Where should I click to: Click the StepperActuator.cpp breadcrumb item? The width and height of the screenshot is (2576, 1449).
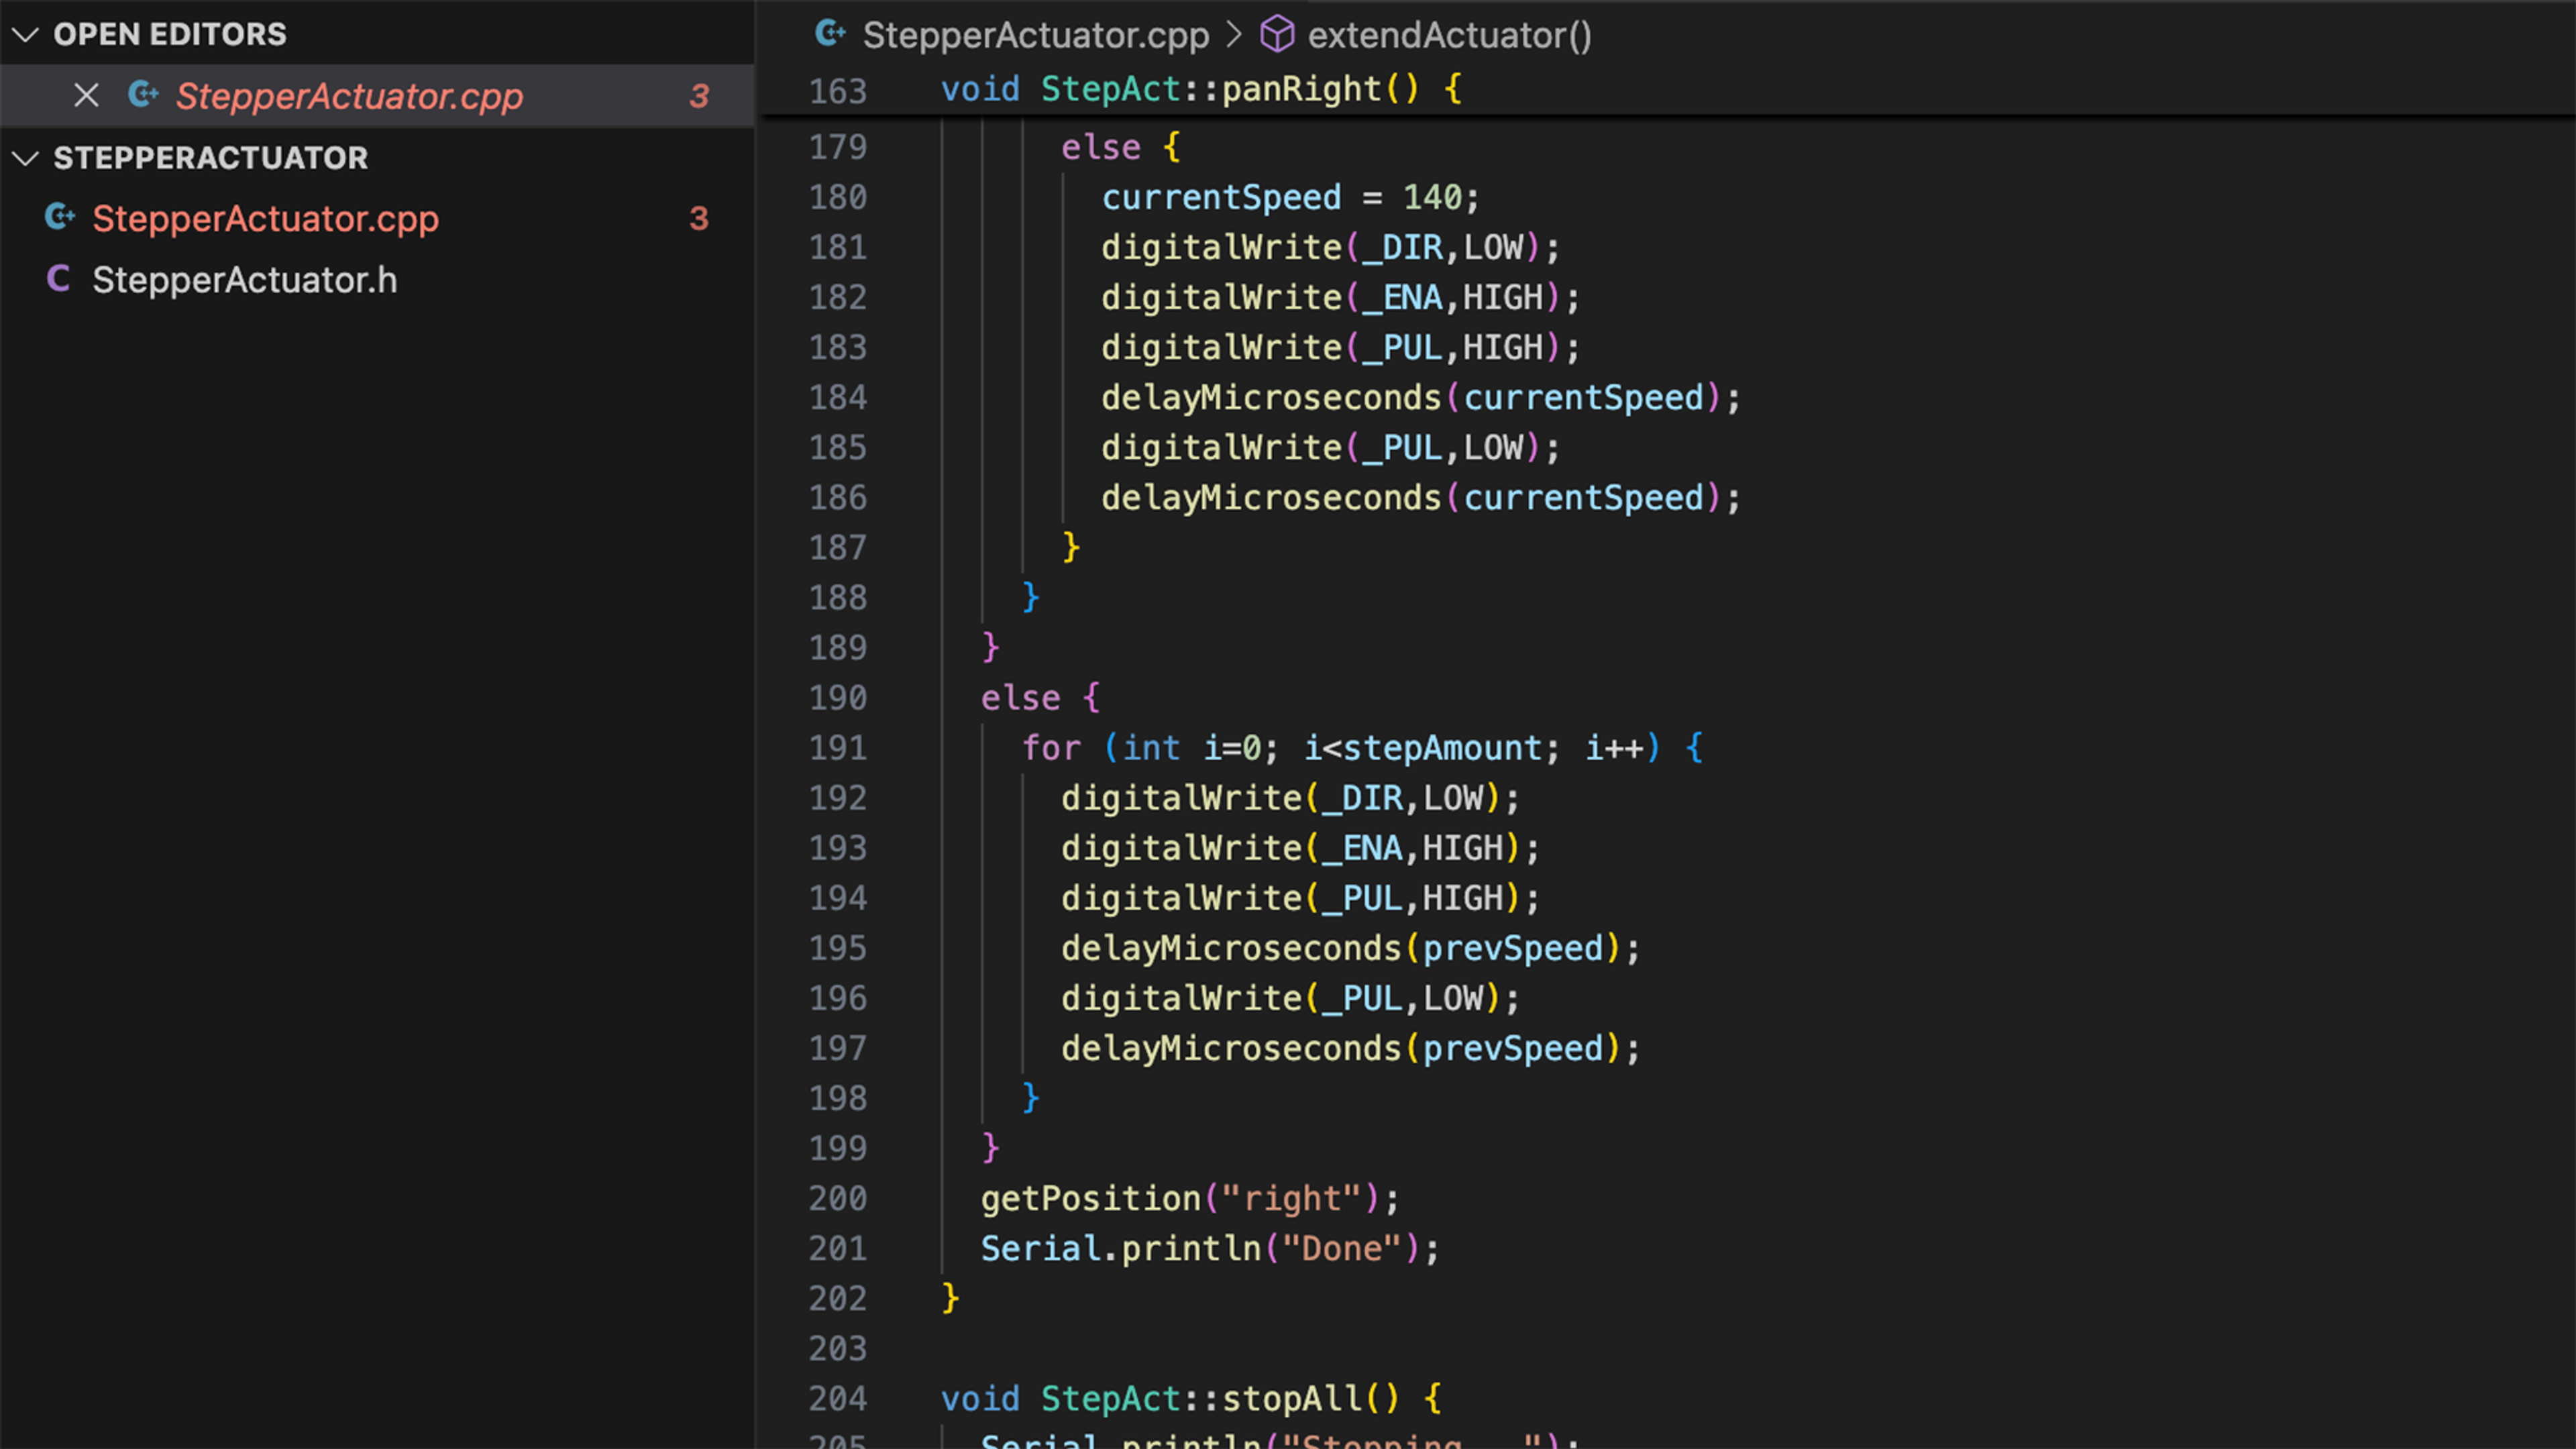[1035, 35]
